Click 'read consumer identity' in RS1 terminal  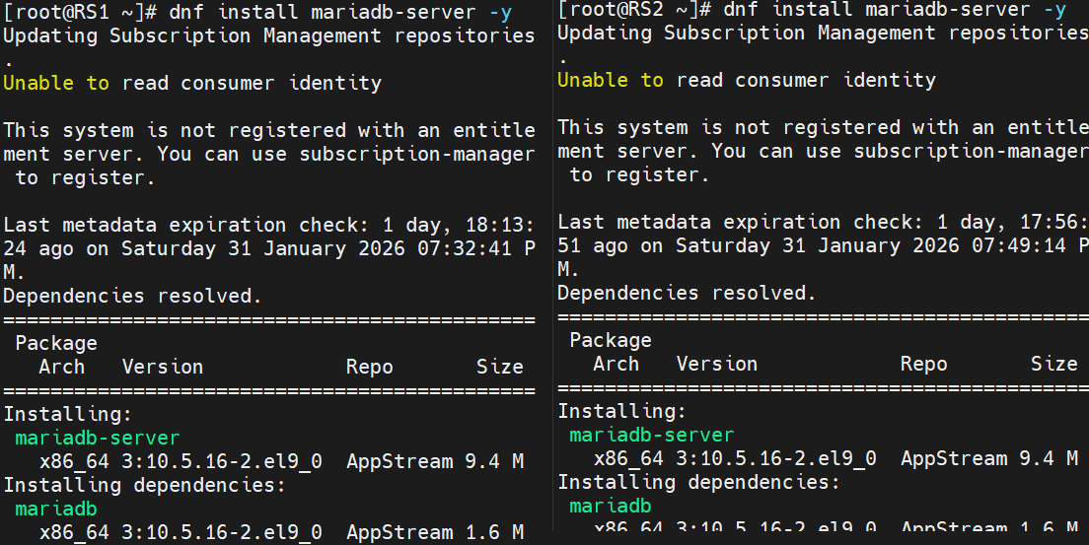(x=252, y=83)
